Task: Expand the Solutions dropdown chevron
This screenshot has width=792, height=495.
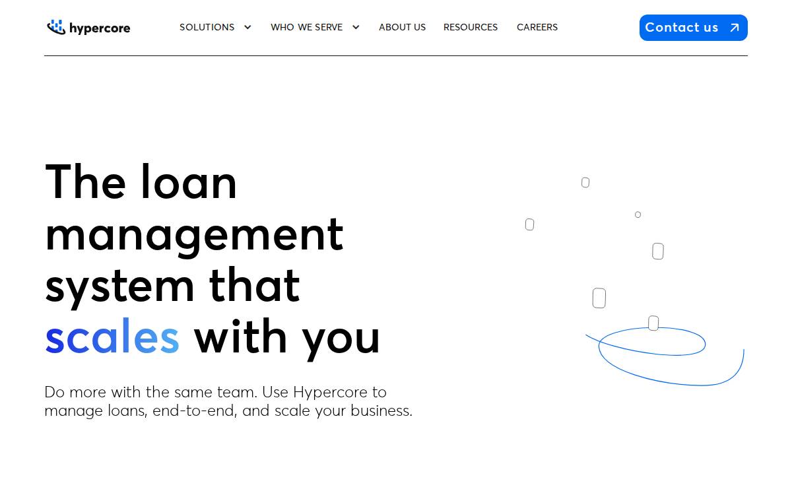Action: click(247, 27)
